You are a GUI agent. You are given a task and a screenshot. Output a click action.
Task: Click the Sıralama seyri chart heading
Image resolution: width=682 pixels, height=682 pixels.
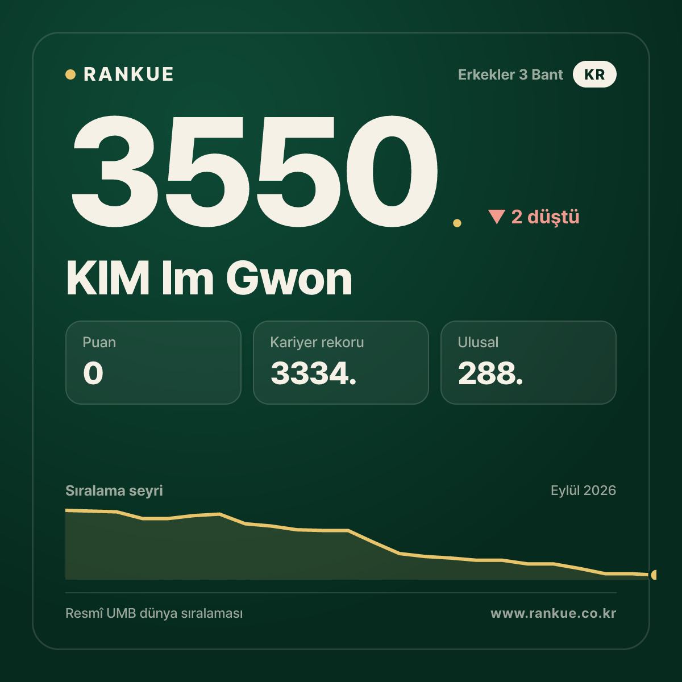point(114,490)
